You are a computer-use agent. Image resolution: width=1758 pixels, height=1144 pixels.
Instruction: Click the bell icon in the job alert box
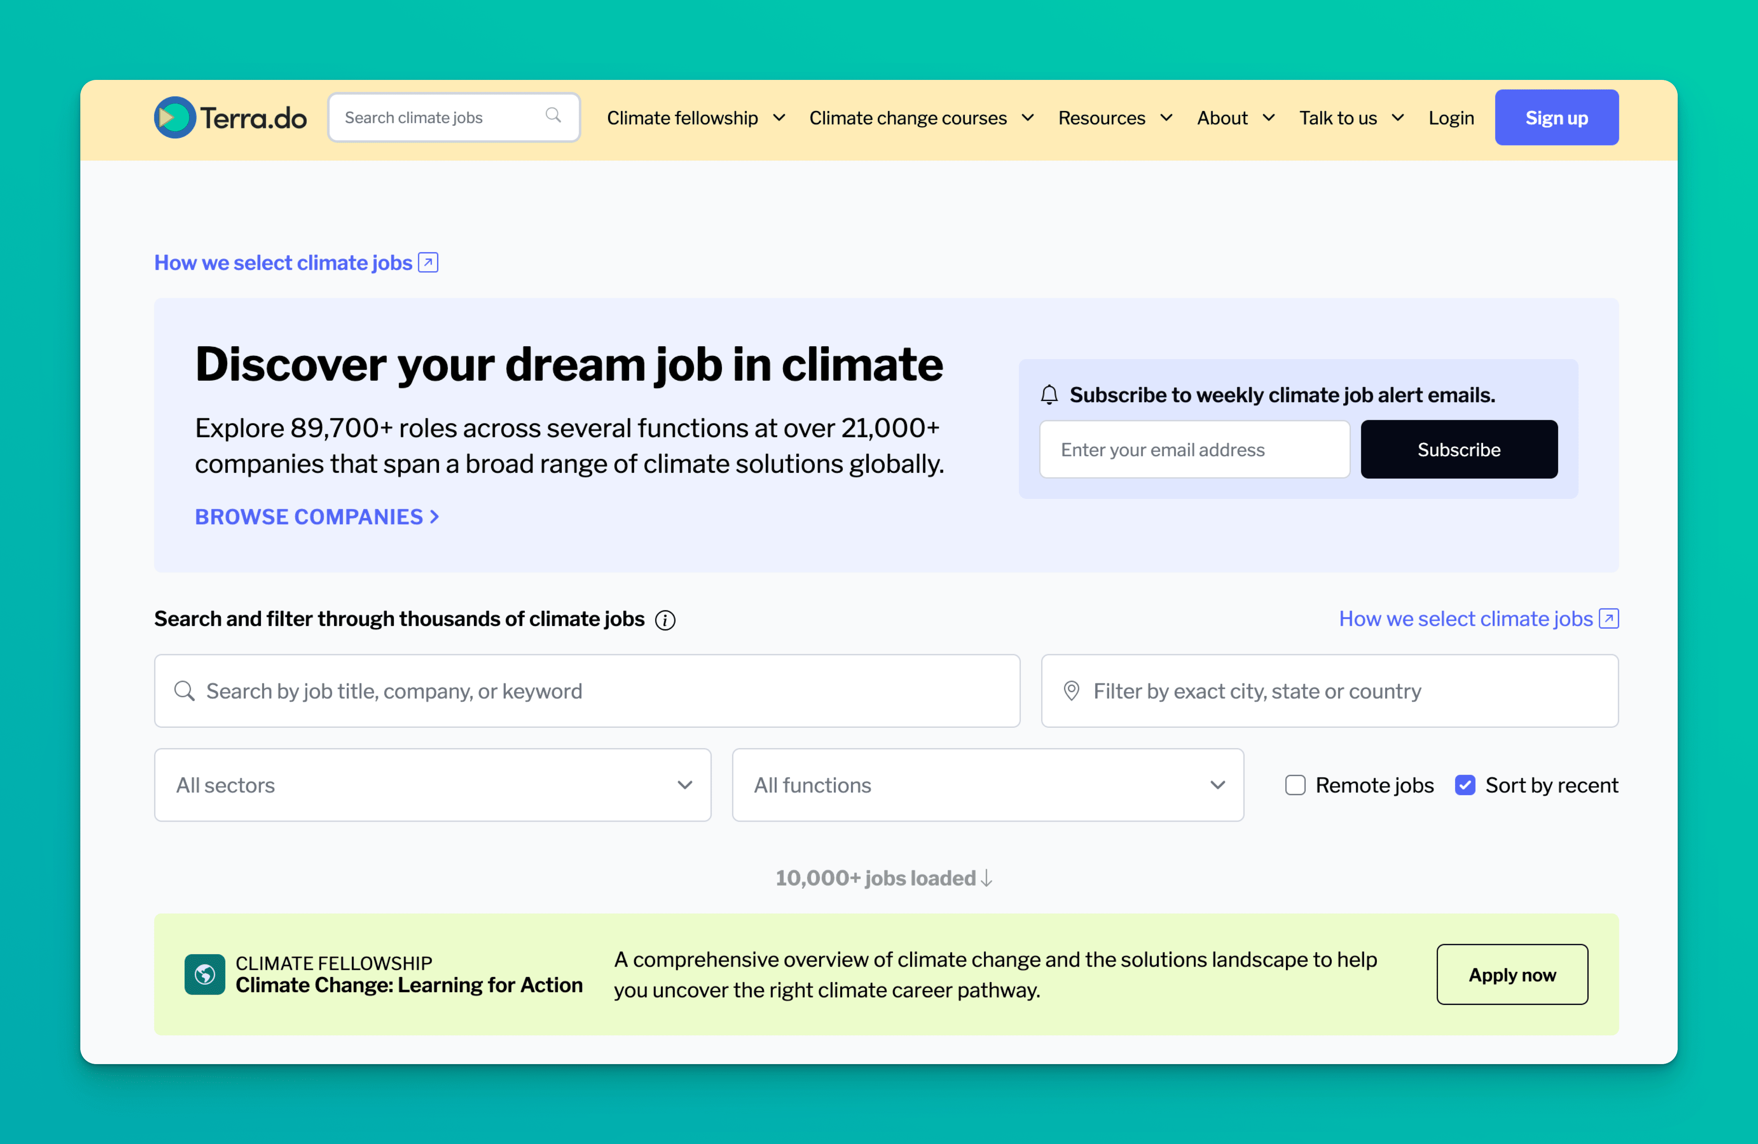tap(1049, 394)
